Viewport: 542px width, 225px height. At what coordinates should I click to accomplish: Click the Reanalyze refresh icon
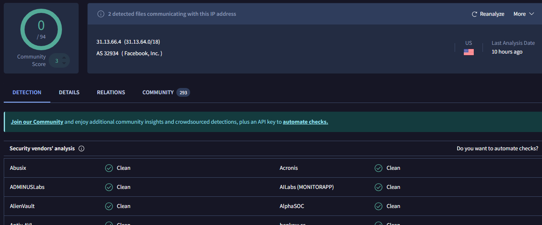click(474, 14)
